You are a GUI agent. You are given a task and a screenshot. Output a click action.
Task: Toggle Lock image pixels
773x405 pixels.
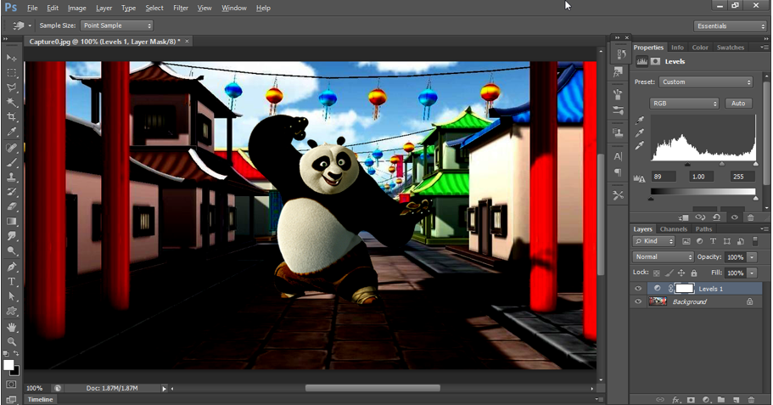[669, 273]
